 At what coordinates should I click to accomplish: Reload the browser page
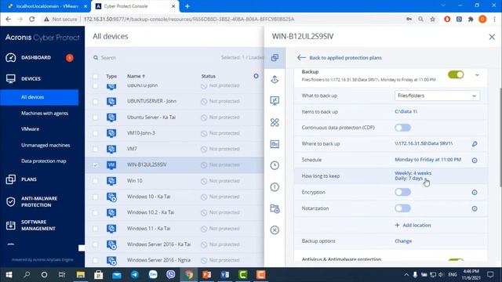click(x=31, y=19)
